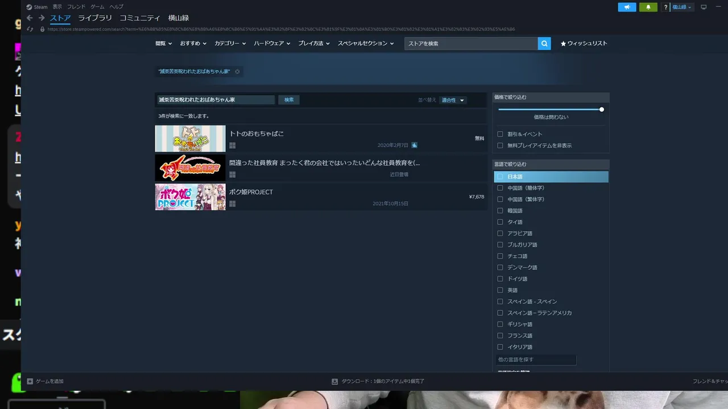Open the blue announcements megaphone button
This screenshot has height=409, width=728.
tap(627, 7)
